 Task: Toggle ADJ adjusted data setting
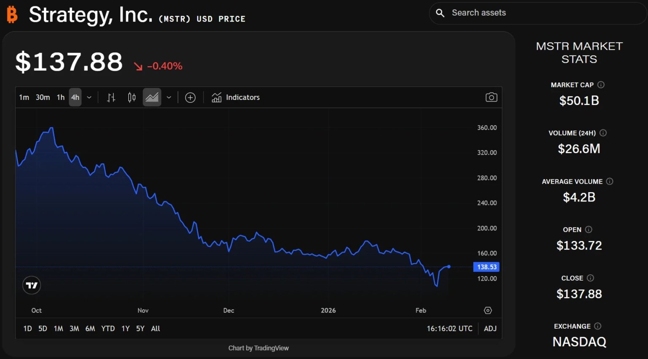coord(490,329)
